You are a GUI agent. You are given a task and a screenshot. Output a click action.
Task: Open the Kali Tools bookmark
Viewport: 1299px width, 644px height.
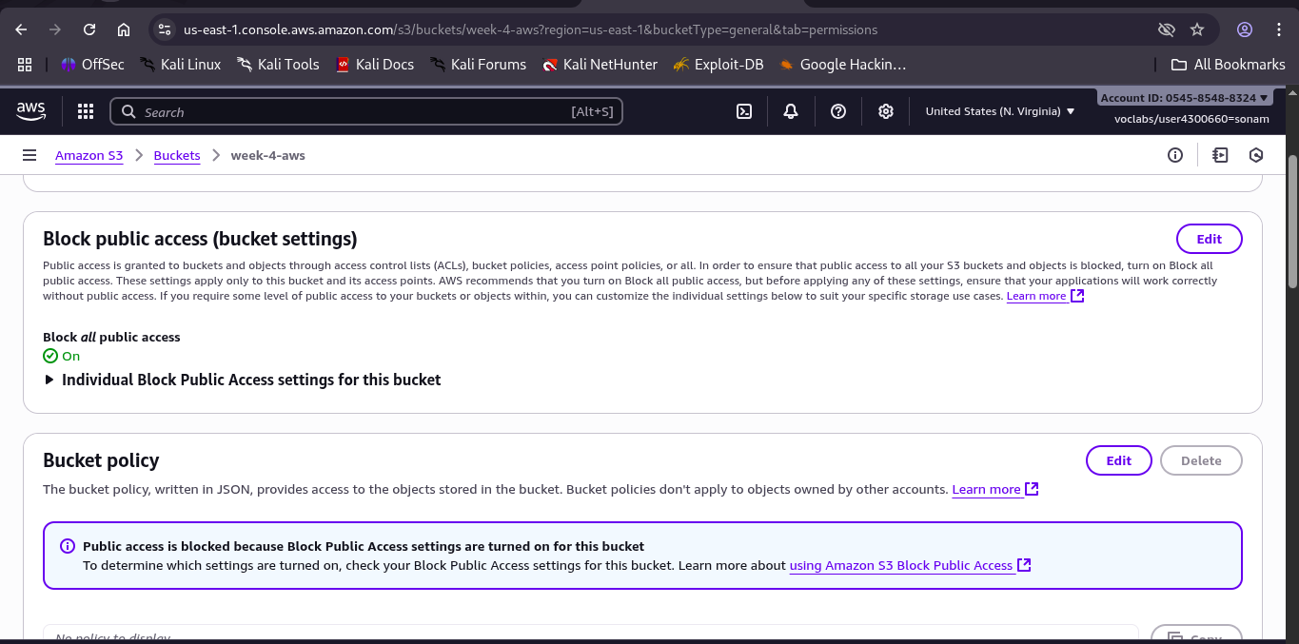coord(277,65)
